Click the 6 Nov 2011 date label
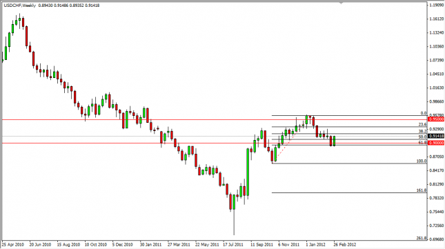This screenshot has width=445, height=249. [288, 244]
